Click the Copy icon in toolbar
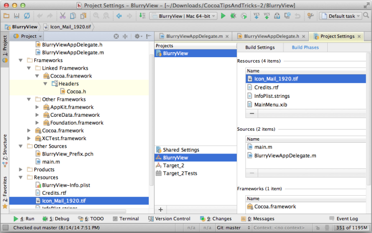 tap(73, 16)
